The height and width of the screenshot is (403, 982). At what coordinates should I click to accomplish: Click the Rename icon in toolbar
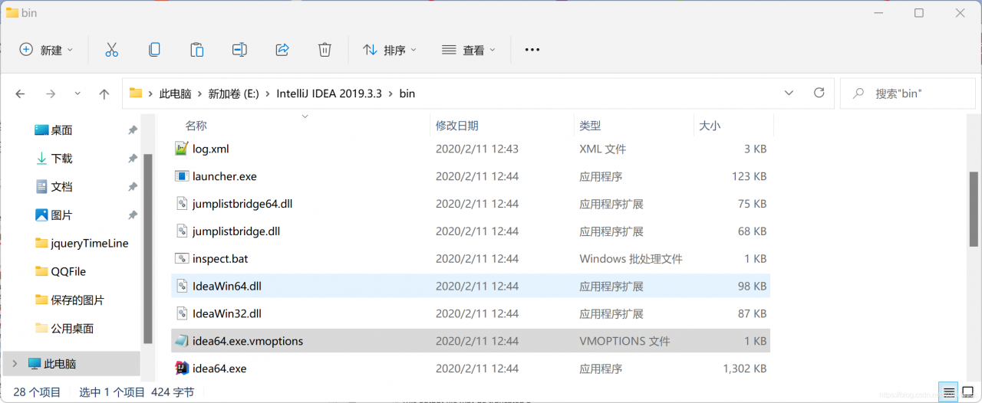click(x=239, y=50)
